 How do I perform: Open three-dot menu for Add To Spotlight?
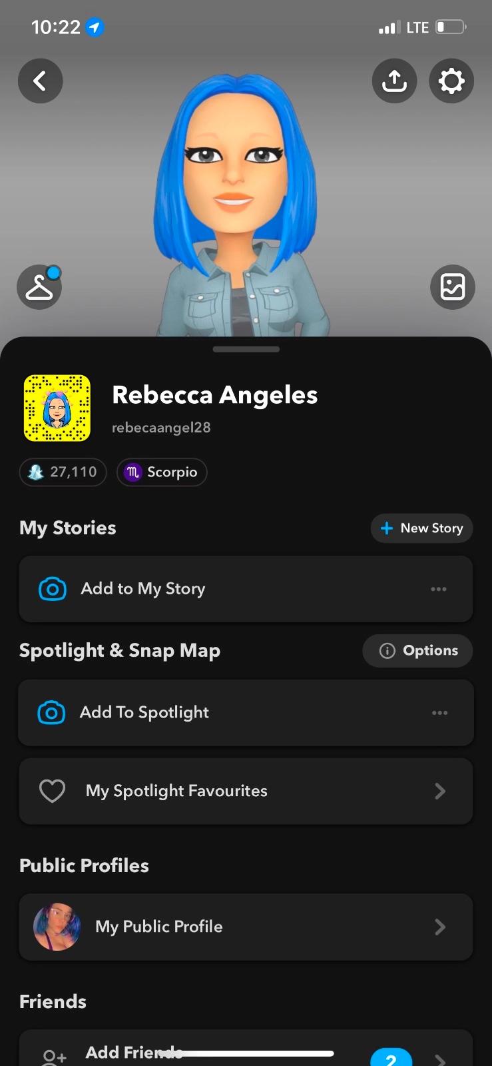(439, 713)
